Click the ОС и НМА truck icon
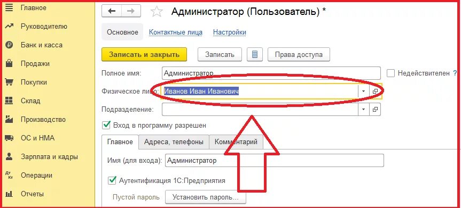461x208 pixels. tap(10, 138)
